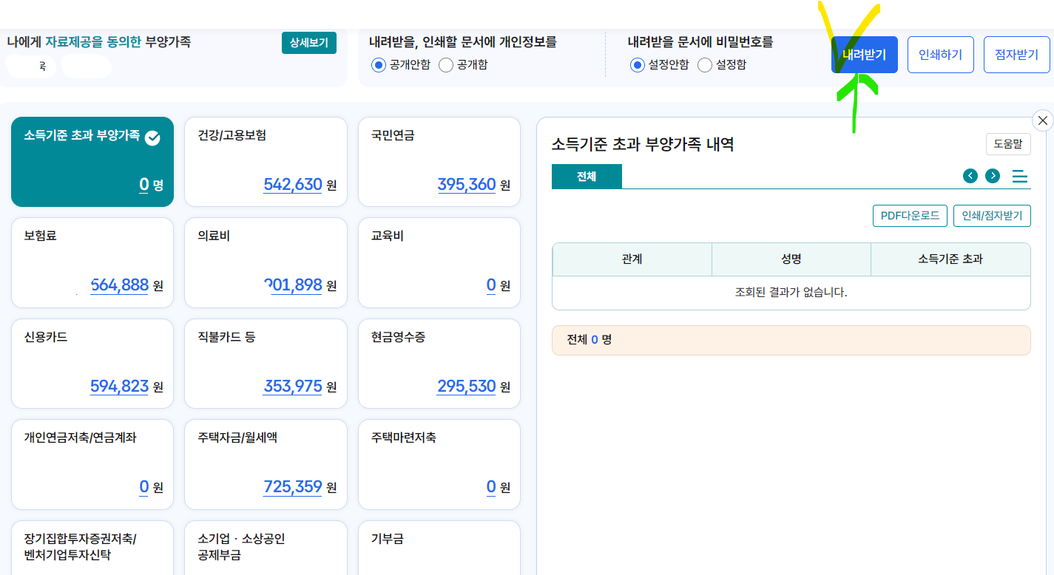Open the 교육비 amount 0
Screen dimensions: 1054x575
pyautogui.click(x=491, y=285)
